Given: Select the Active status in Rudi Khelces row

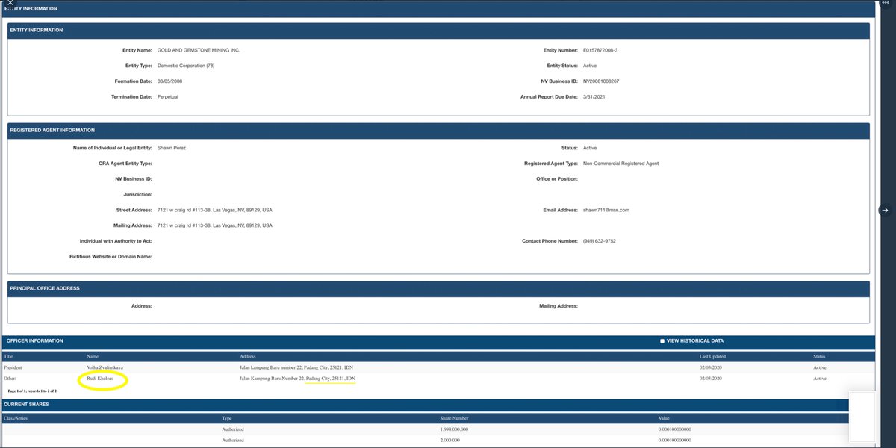Looking at the screenshot, I should click(x=820, y=379).
